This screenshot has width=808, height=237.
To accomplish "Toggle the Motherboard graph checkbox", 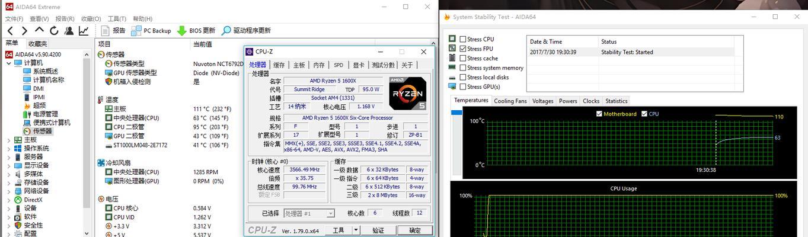I will click(x=599, y=114).
